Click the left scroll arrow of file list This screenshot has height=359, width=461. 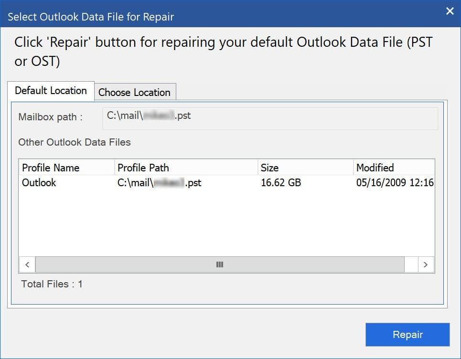click(x=27, y=264)
